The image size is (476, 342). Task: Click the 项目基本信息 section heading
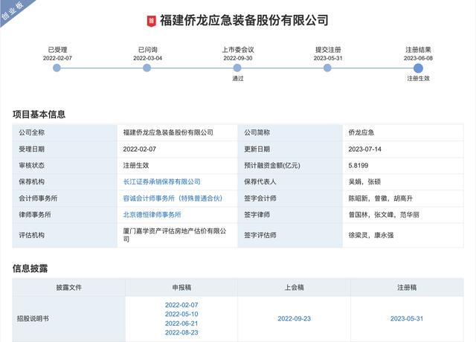39,114
